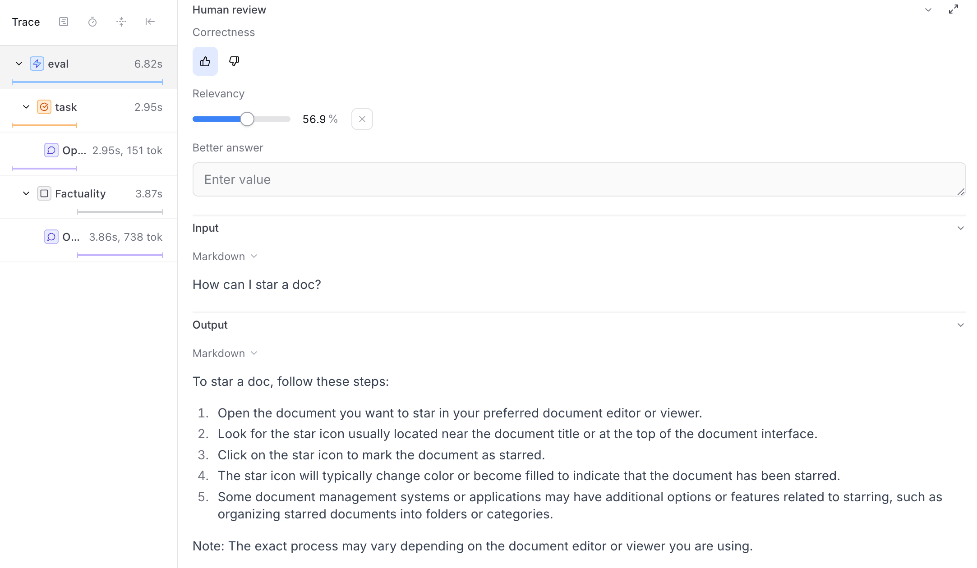
Task: Click the orange task span icon
Action: coord(44,107)
